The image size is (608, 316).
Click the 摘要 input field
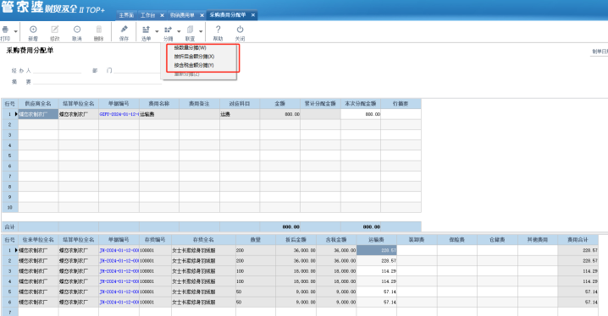(97, 82)
